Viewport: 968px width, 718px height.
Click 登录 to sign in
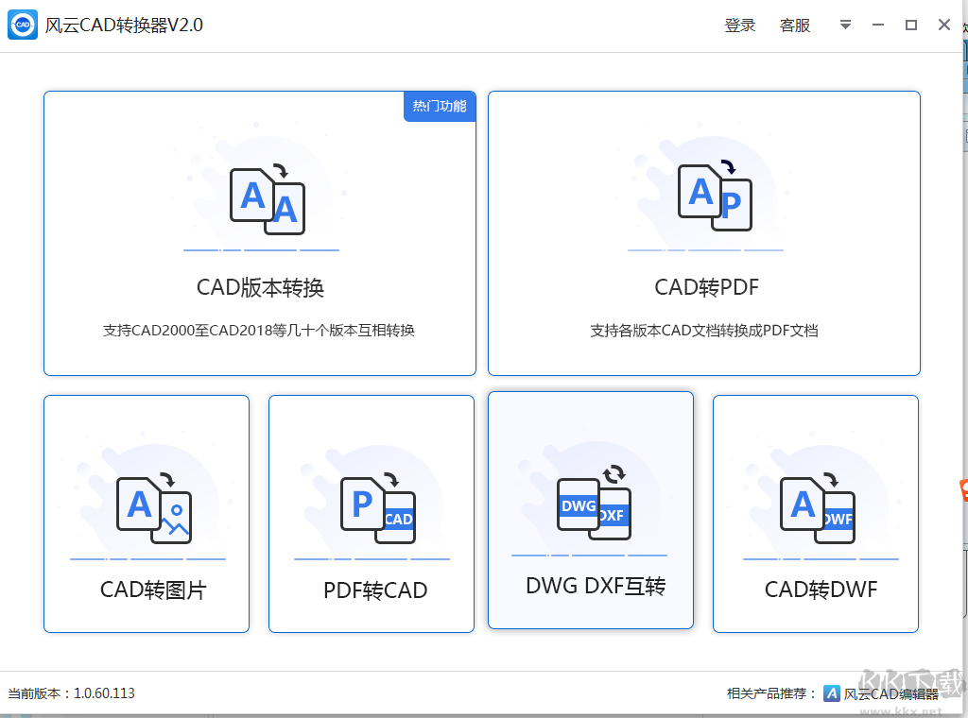tap(740, 26)
